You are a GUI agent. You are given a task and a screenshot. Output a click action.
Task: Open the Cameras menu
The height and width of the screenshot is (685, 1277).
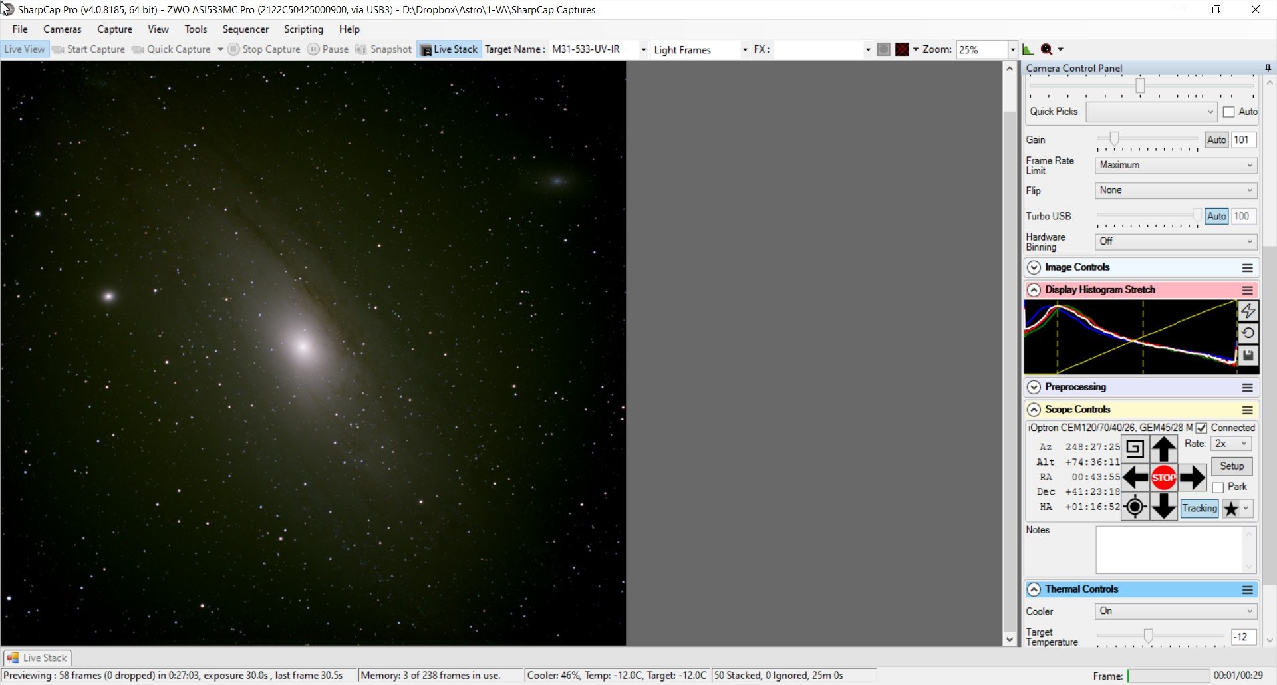(x=63, y=29)
